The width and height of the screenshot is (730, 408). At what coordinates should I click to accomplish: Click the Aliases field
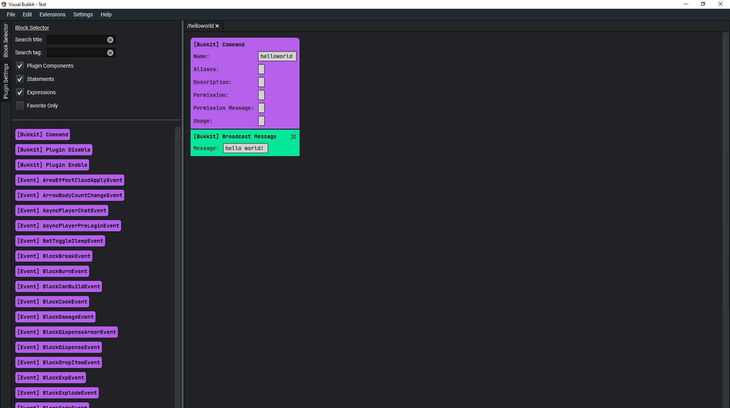click(x=261, y=70)
